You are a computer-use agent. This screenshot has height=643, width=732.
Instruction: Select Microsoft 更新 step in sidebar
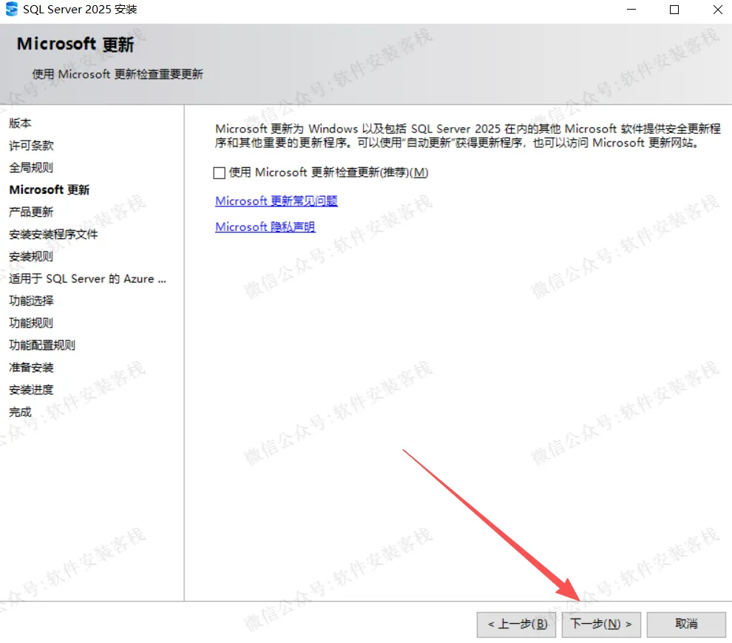[x=50, y=189]
